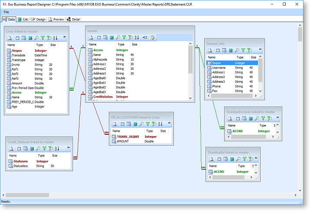Click the last toolbar icon in master panel
This screenshot has height=211, width=310.
pyautogui.click(x=153, y=38)
